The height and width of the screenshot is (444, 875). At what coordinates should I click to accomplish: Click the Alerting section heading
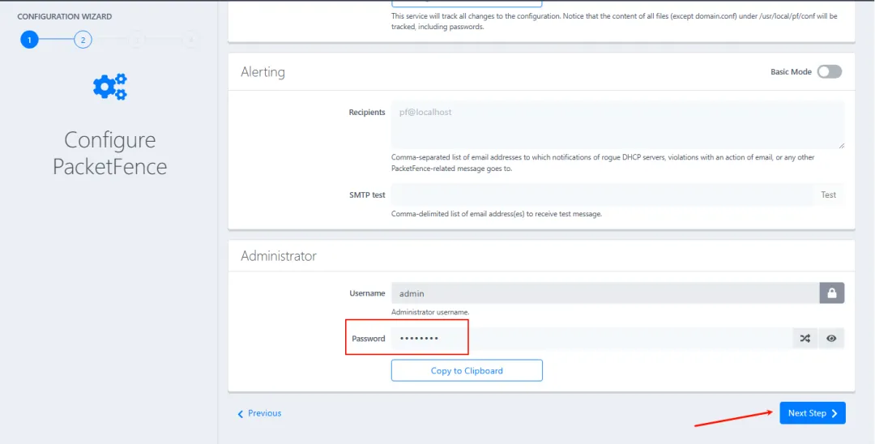262,71
